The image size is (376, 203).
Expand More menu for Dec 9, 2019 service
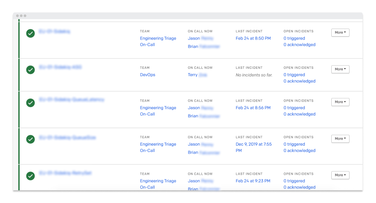tap(340, 139)
